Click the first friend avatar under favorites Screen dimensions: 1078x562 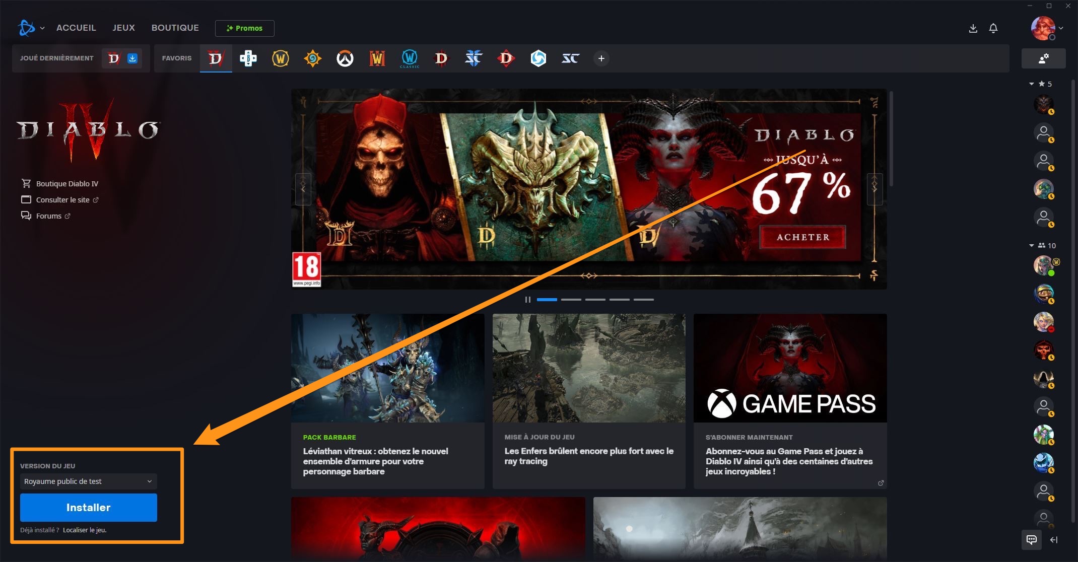[1043, 104]
